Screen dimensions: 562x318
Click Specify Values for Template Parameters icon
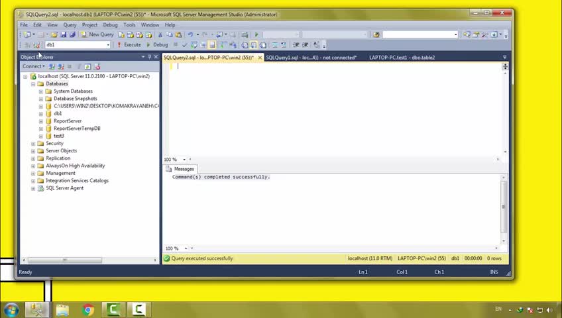317,45
